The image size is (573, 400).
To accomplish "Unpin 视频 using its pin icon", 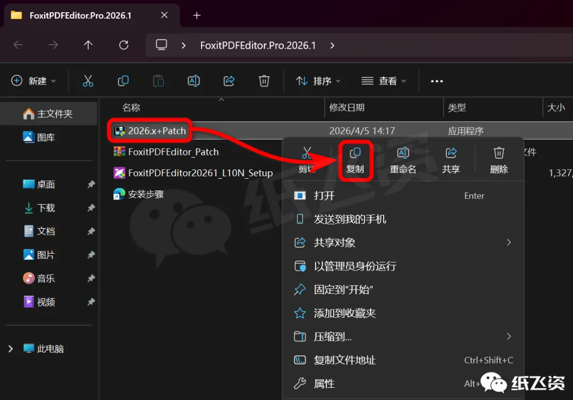I will click(91, 302).
